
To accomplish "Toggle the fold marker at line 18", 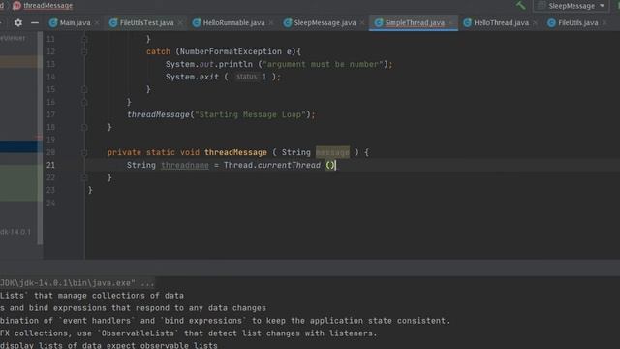I will (84, 127).
